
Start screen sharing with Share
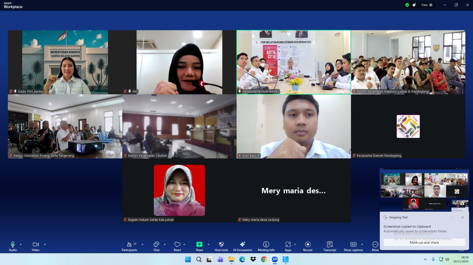coord(199,246)
